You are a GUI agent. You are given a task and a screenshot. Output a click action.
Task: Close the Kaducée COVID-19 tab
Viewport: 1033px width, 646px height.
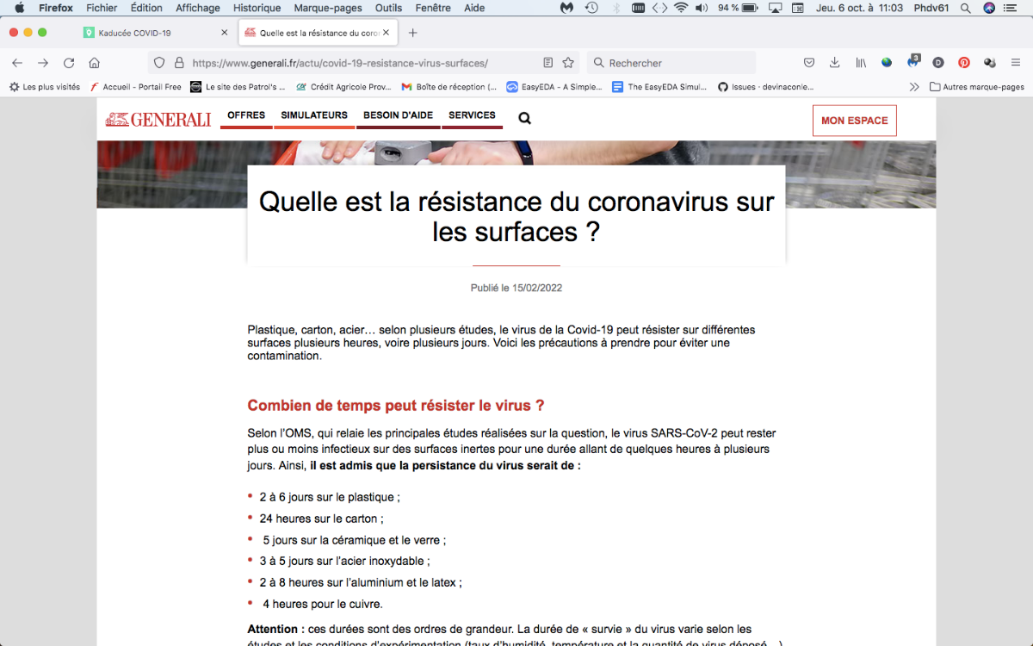point(225,33)
